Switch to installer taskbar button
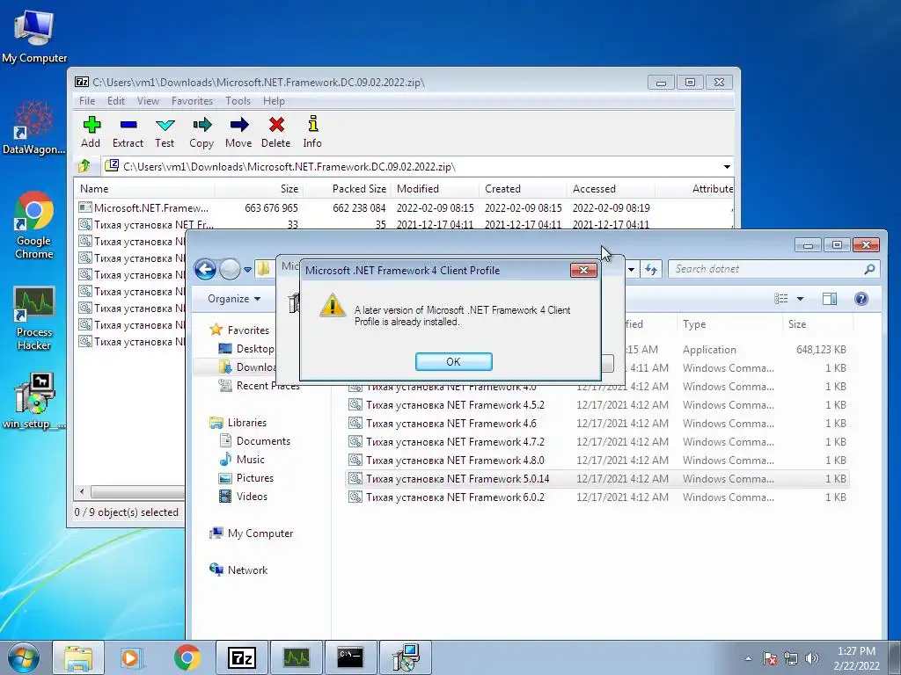 (x=405, y=657)
